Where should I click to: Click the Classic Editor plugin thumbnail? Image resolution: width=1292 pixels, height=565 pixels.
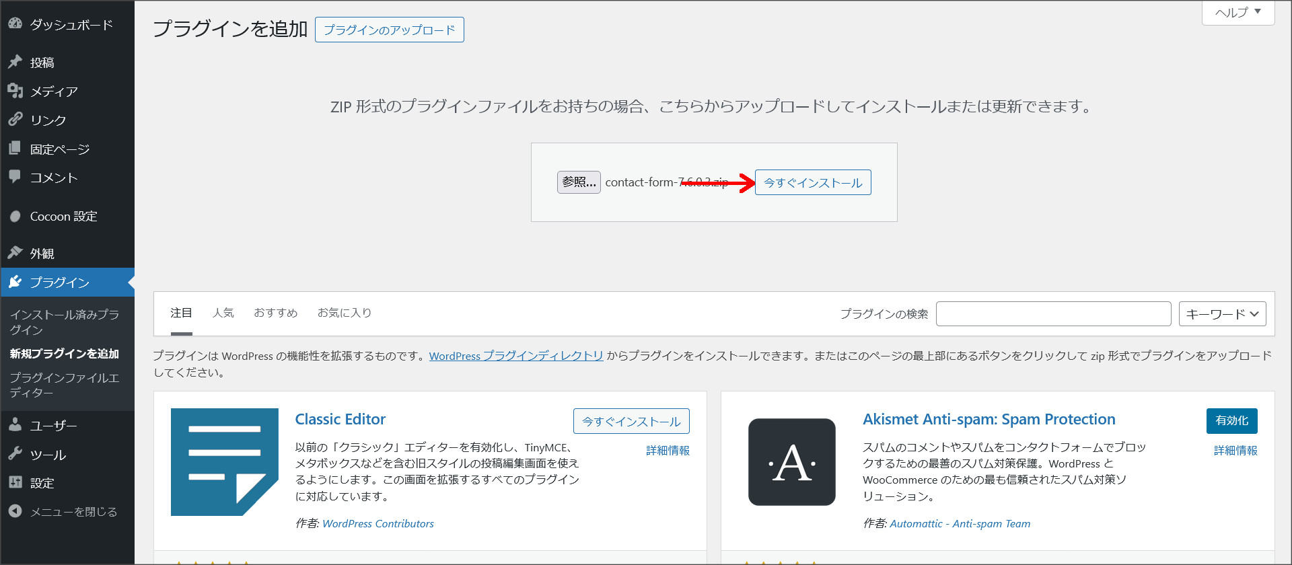225,462
